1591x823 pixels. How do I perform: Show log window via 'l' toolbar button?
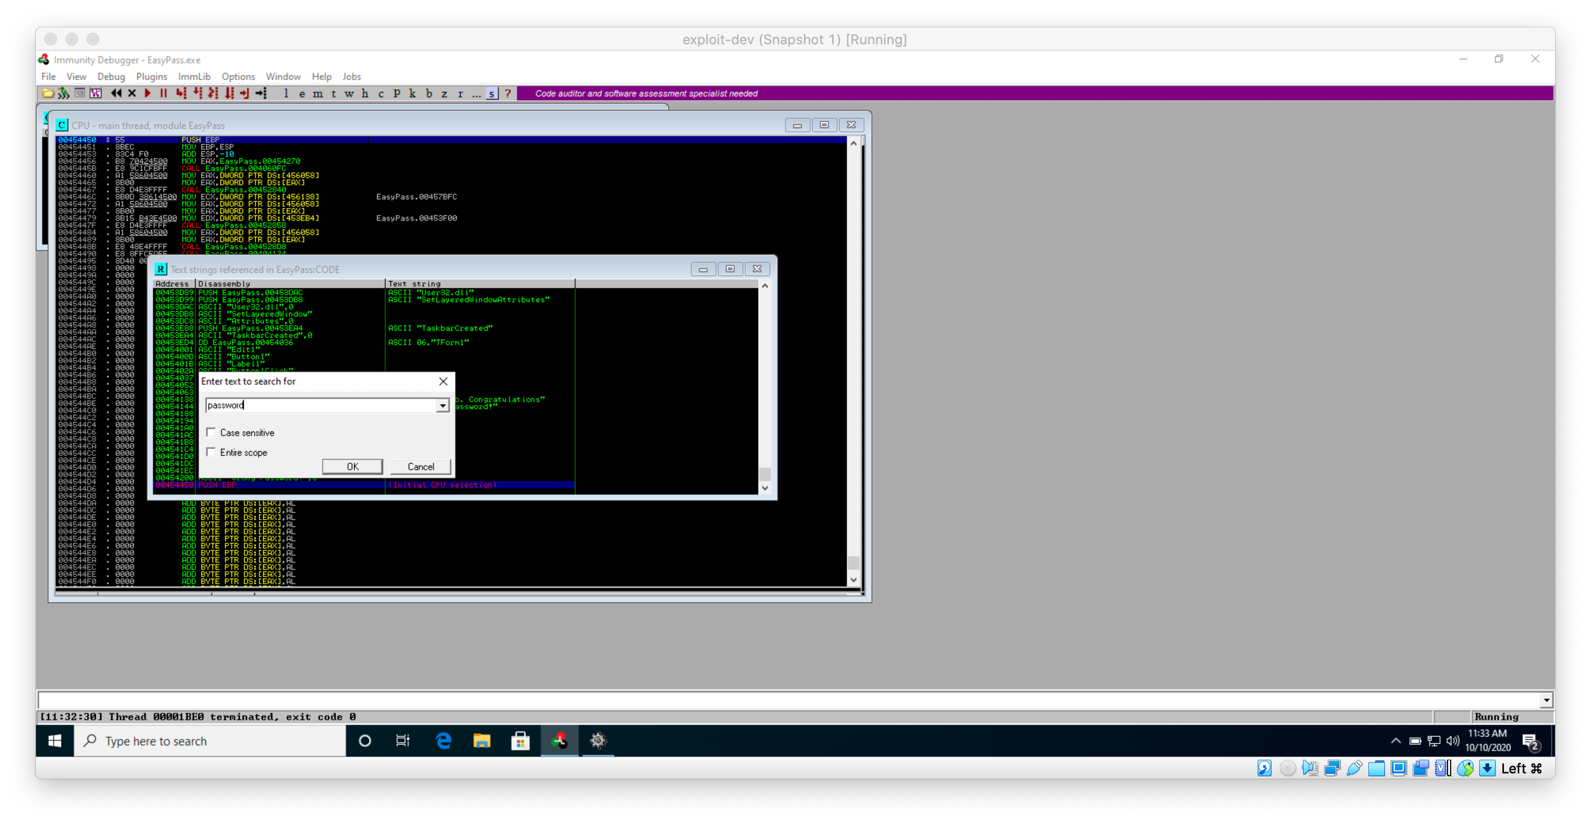(x=286, y=93)
